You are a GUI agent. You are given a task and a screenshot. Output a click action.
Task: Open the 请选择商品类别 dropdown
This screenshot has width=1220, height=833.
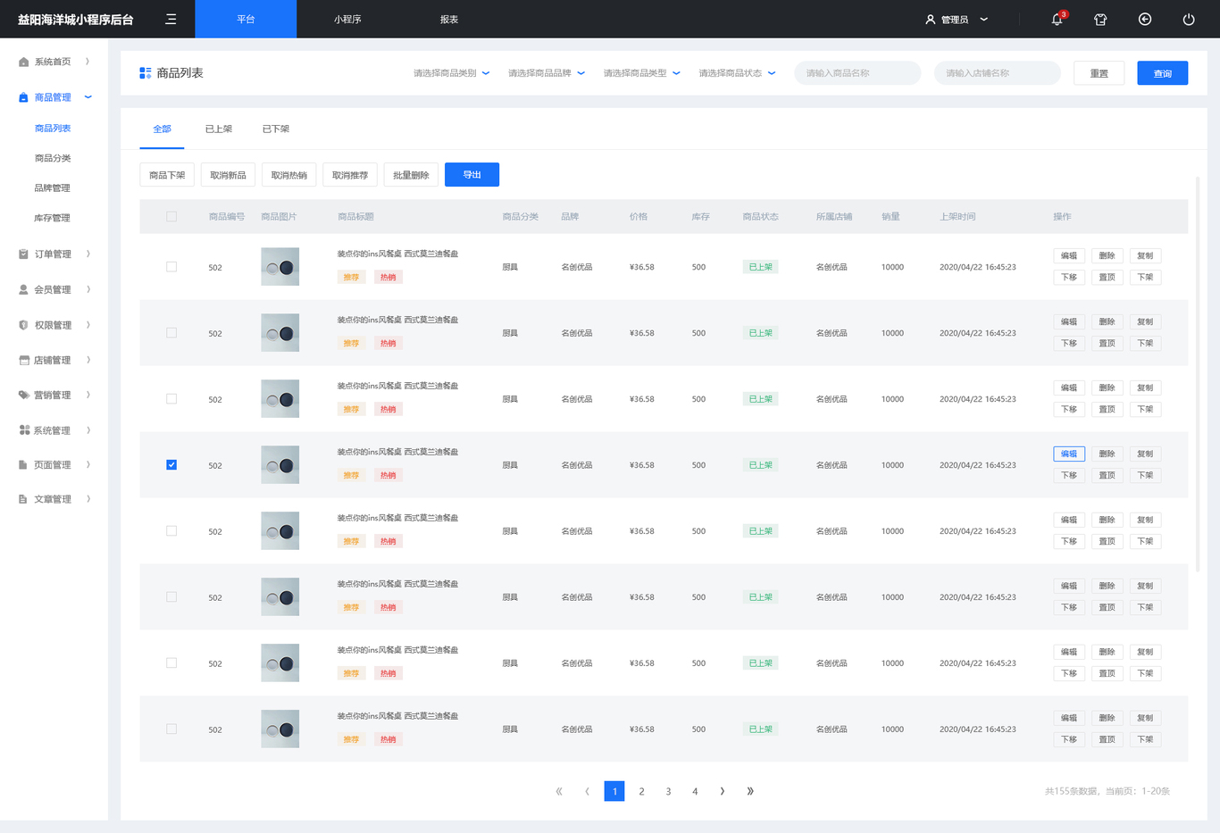pos(451,73)
